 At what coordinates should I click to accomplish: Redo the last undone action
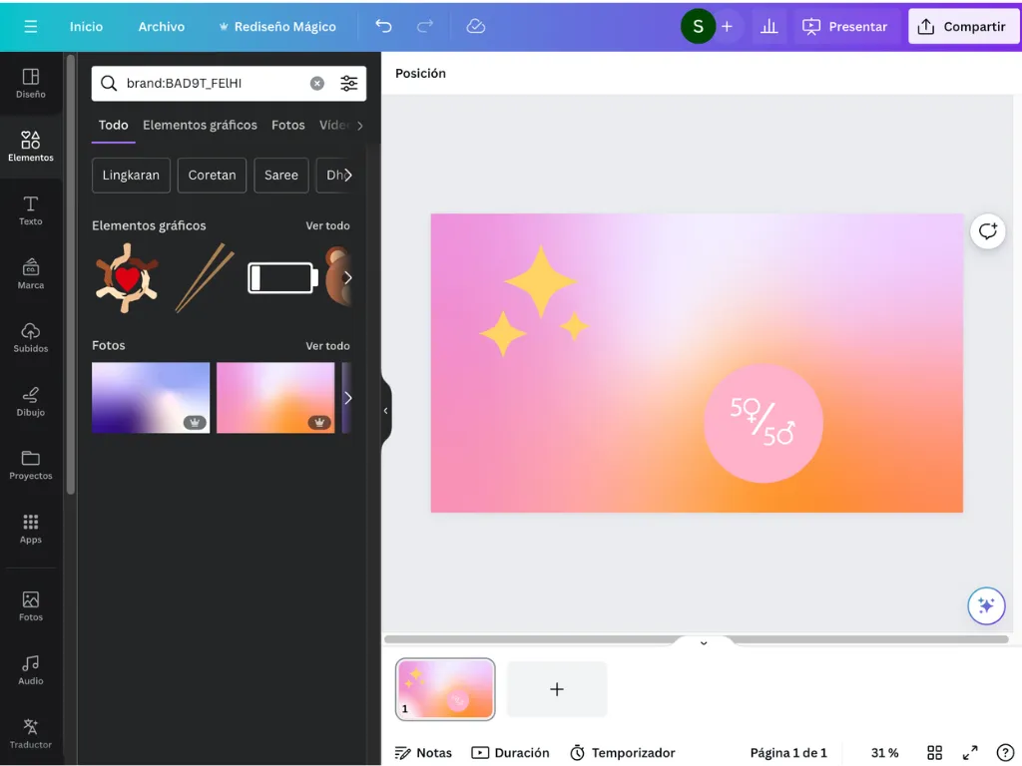(x=425, y=27)
